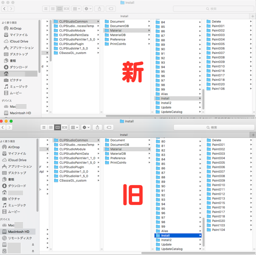The height and width of the screenshot is (255, 256).
Task: Select Paint013 folder in bottom window
Action: [218, 198]
